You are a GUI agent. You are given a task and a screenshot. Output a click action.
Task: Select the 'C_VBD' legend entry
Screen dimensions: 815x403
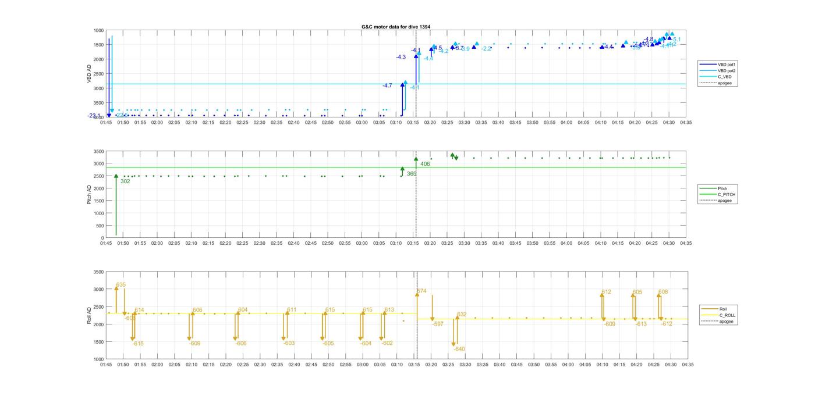[724, 77]
